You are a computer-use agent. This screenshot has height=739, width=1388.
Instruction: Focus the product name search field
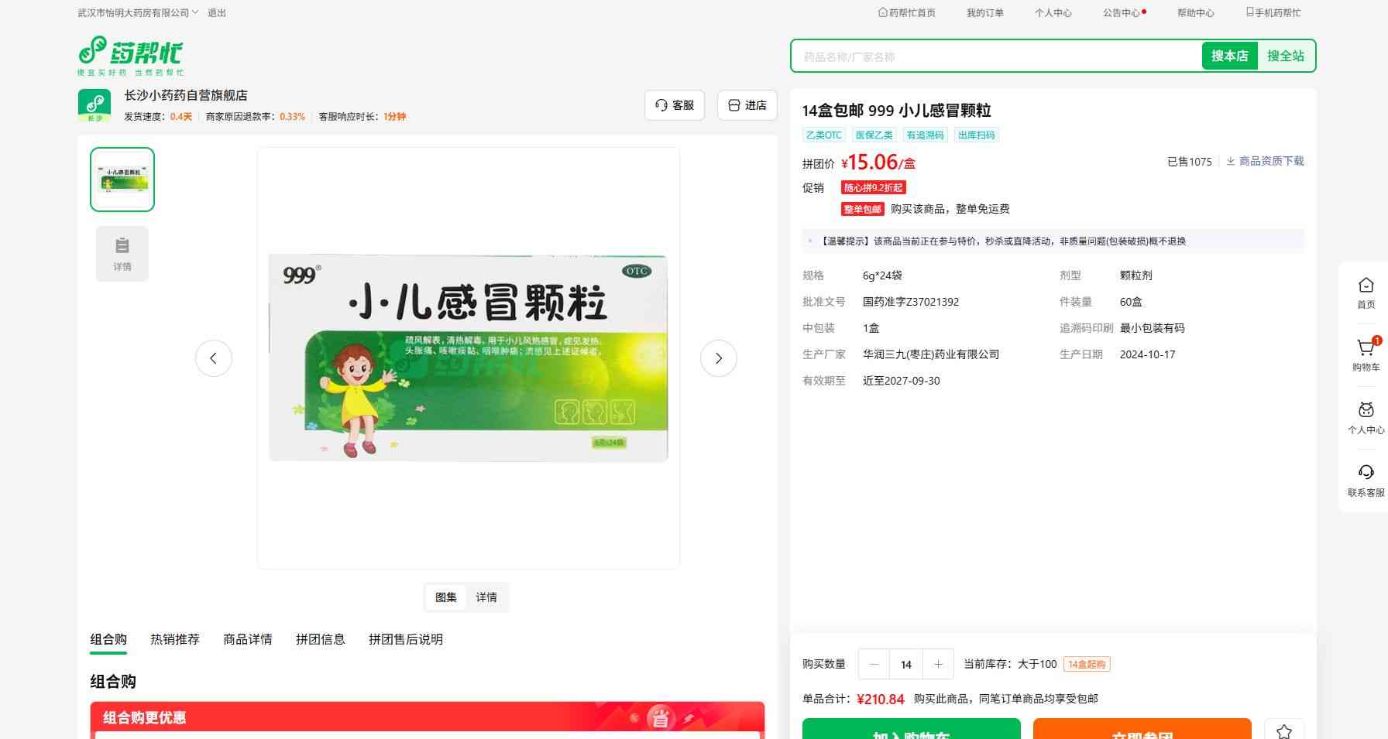pos(995,56)
